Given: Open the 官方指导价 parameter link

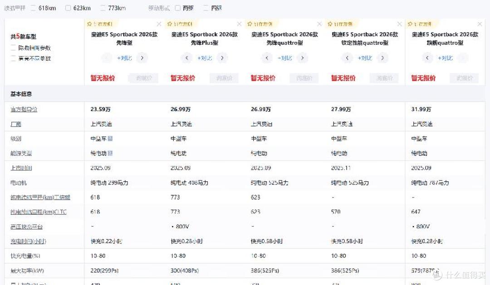Looking at the screenshot, I should 24,109.
